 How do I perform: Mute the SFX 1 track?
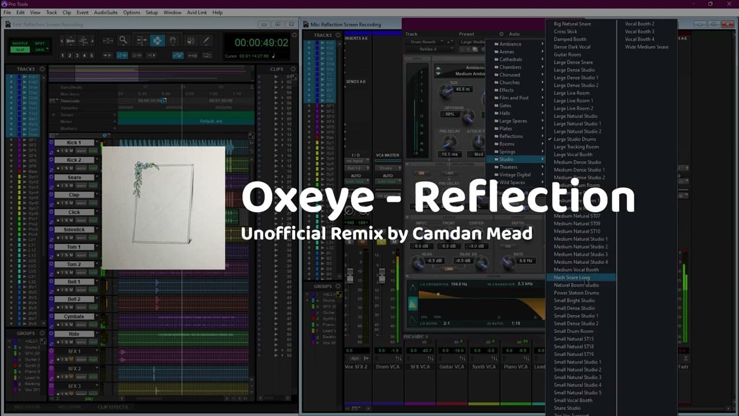72,359
